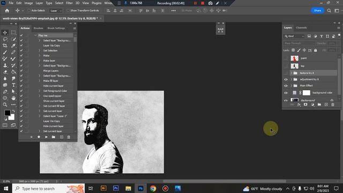The width and height of the screenshot is (343, 193).
Task: Switch to the Brushes tab
Action: click(39, 28)
